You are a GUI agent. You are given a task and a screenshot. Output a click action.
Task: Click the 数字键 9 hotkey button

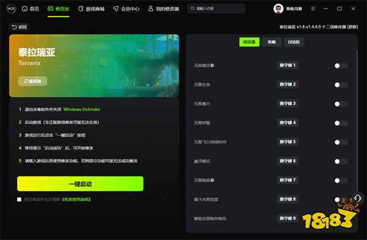[287, 219]
